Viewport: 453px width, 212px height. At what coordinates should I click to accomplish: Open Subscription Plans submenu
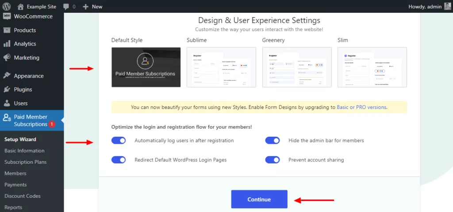point(25,162)
